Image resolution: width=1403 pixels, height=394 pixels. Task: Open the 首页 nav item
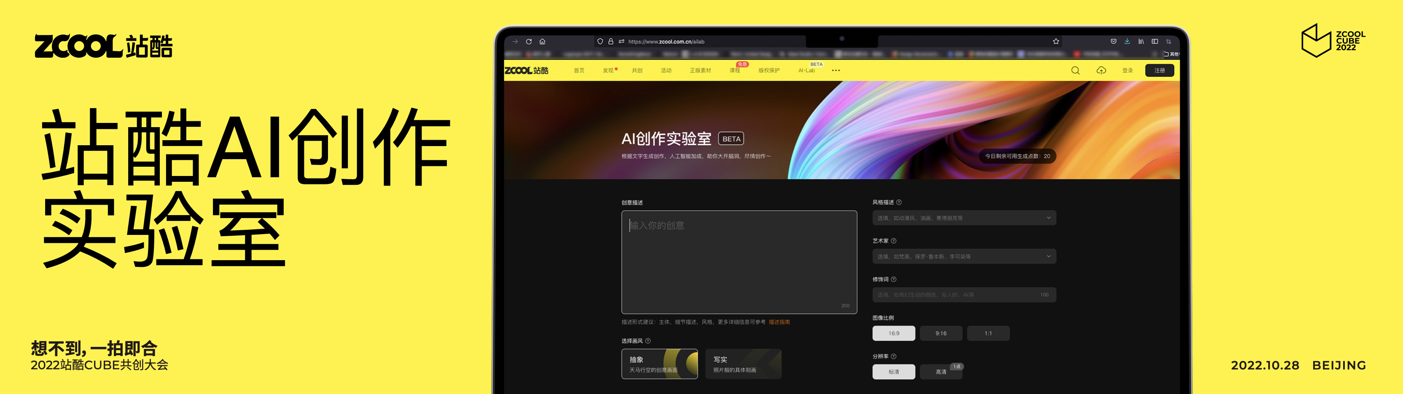579,71
